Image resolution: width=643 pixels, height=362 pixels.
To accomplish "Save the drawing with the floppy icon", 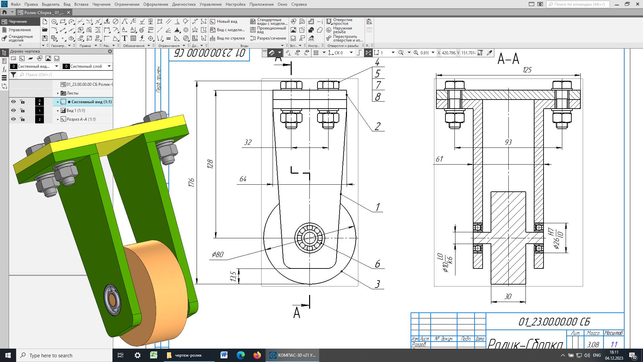I will click(45, 38).
